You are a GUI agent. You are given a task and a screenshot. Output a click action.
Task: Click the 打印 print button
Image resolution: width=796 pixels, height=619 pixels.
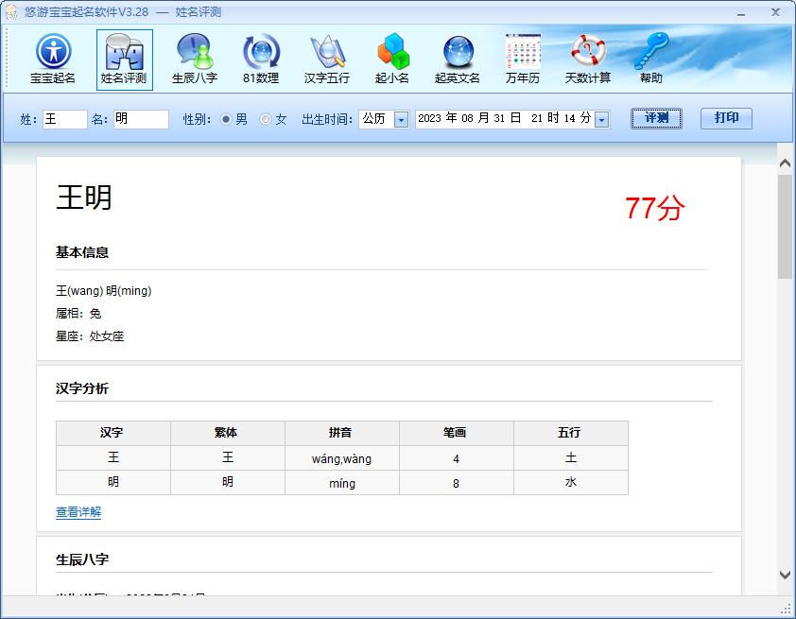726,118
